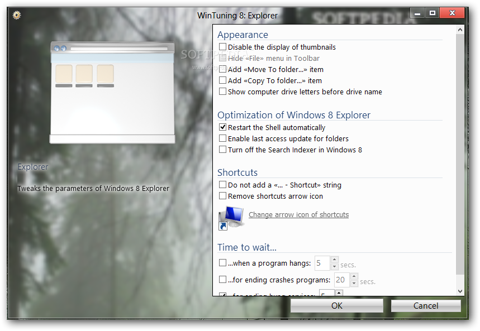Viewport: 480px width, 331px height.
Task: Click the vertical scrollbar thumb of settings panel
Action: click(x=460, y=154)
